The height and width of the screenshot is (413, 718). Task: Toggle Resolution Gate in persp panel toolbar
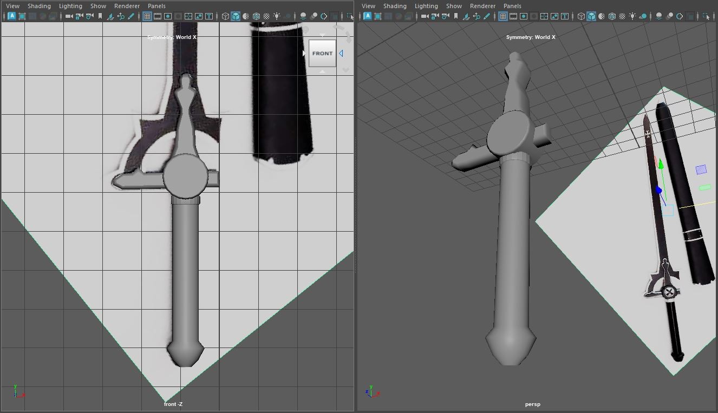click(523, 16)
